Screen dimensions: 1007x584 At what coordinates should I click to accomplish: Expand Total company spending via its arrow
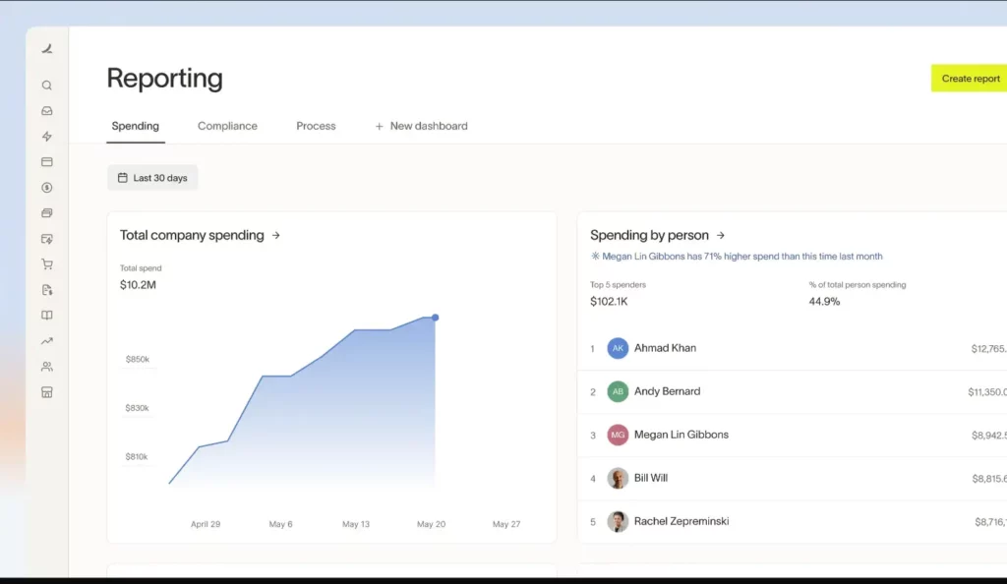276,235
